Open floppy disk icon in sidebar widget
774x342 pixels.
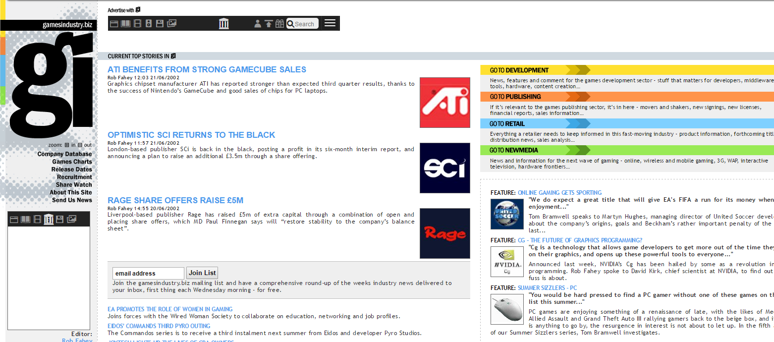(59, 219)
